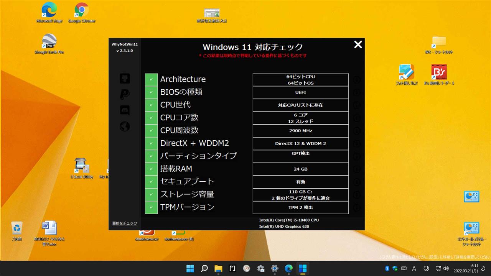
Task: Click the GPT検出 result cell
Action: [x=301, y=156]
